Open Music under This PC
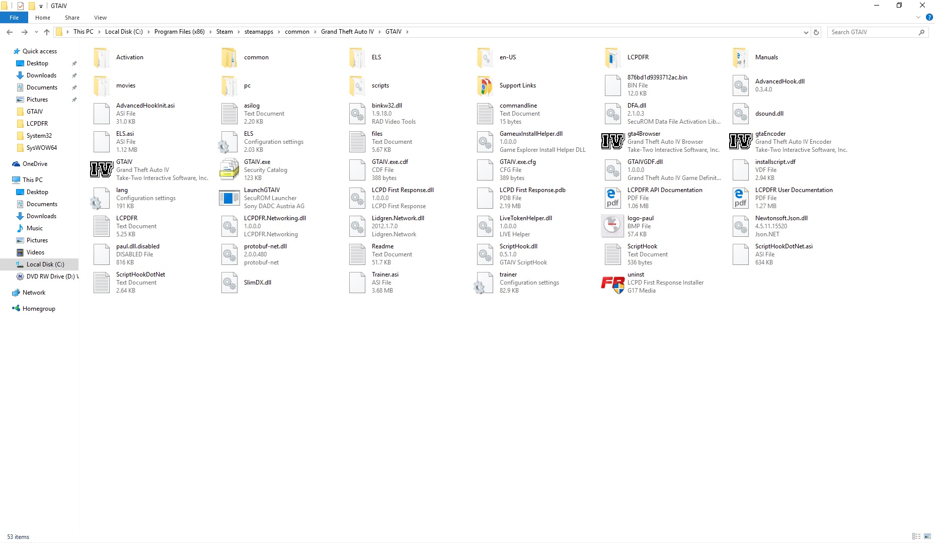 coord(35,228)
